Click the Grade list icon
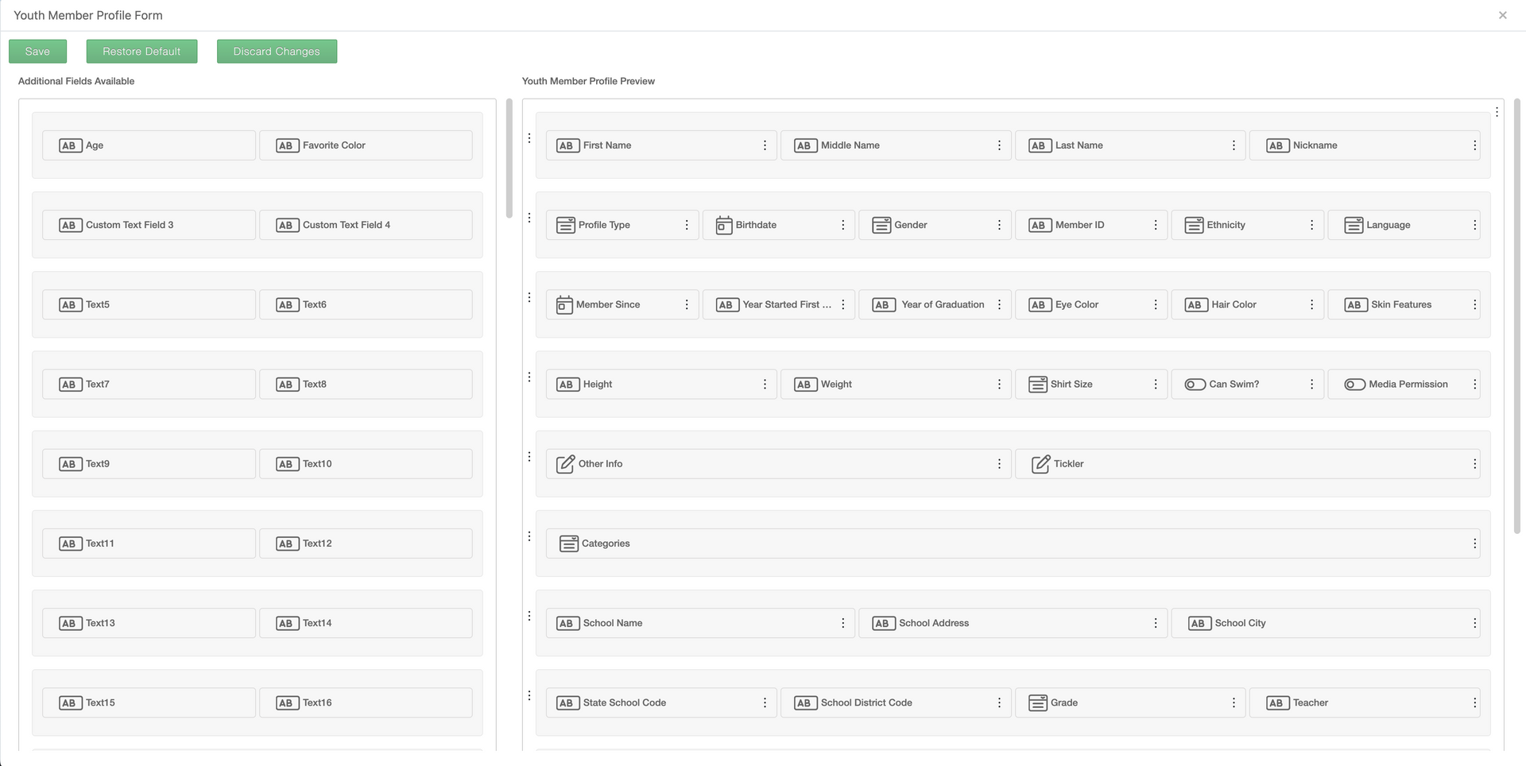This screenshot has width=1526, height=766. [1037, 702]
